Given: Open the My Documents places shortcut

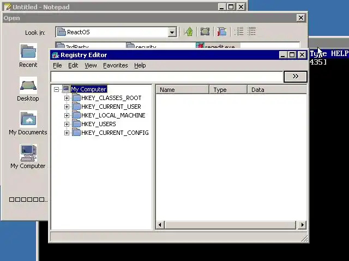Looking at the screenshot, I should coord(28,123).
